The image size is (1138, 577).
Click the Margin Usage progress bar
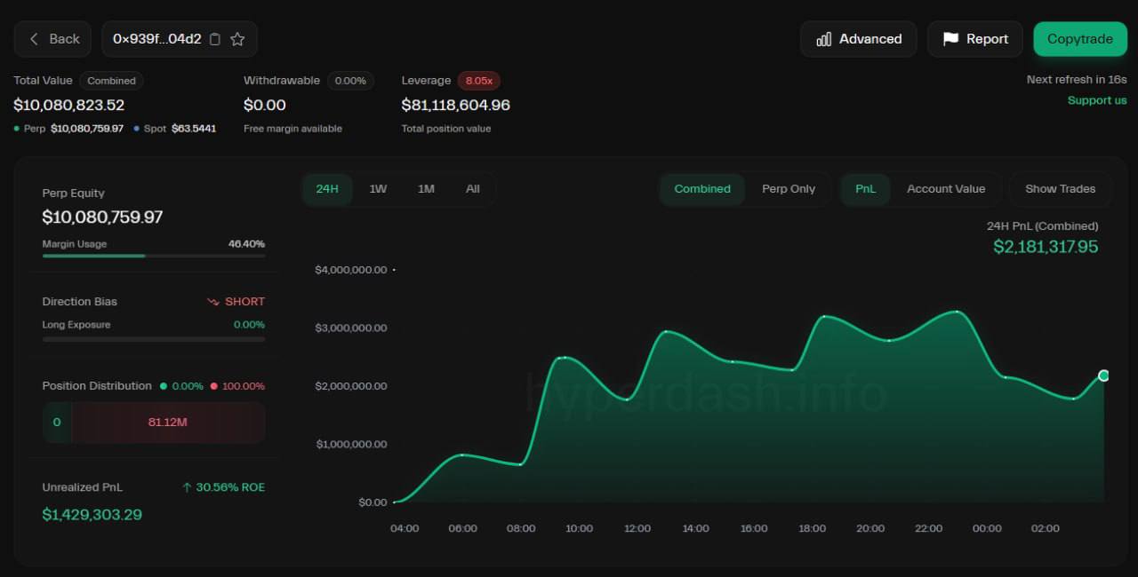[x=153, y=256]
